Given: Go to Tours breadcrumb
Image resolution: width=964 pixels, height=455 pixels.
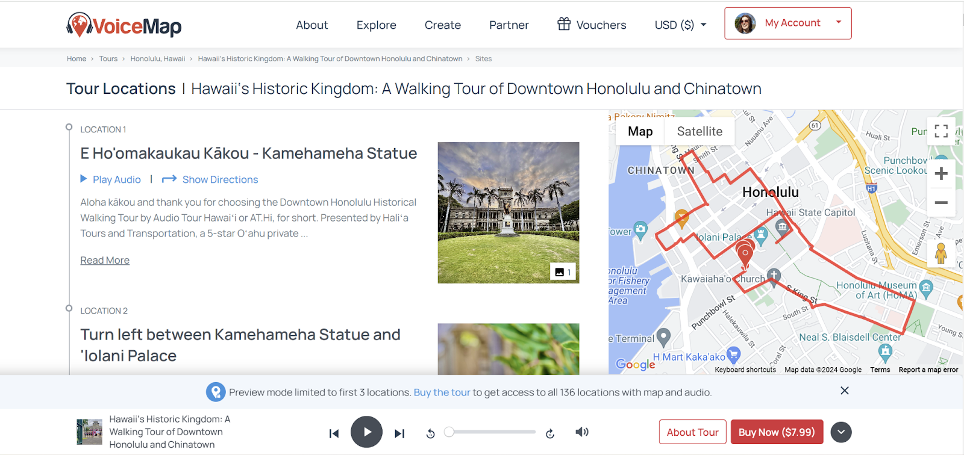Looking at the screenshot, I should click(108, 58).
